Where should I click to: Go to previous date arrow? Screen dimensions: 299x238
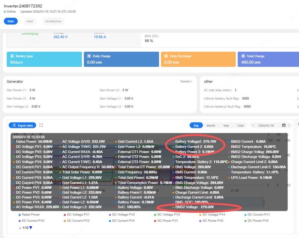coord(253,125)
